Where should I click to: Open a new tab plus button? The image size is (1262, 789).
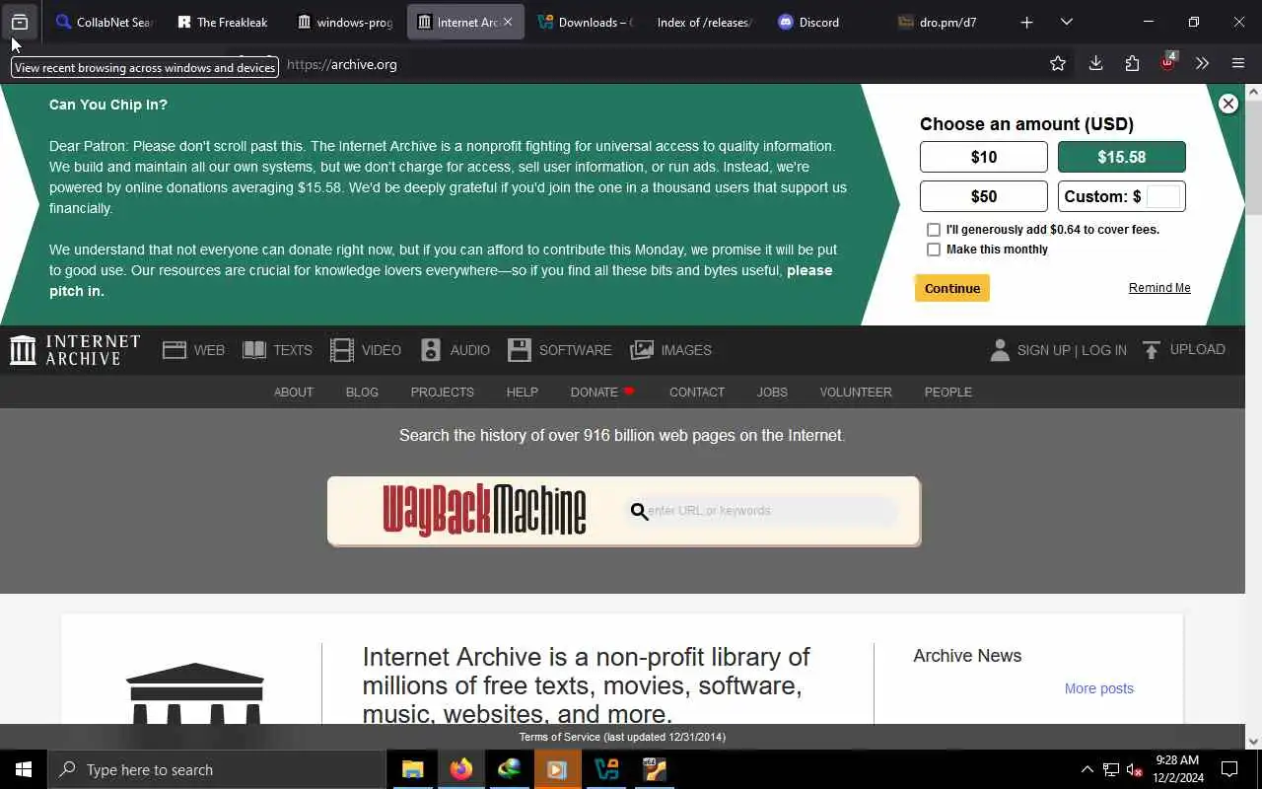click(x=1026, y=22)
